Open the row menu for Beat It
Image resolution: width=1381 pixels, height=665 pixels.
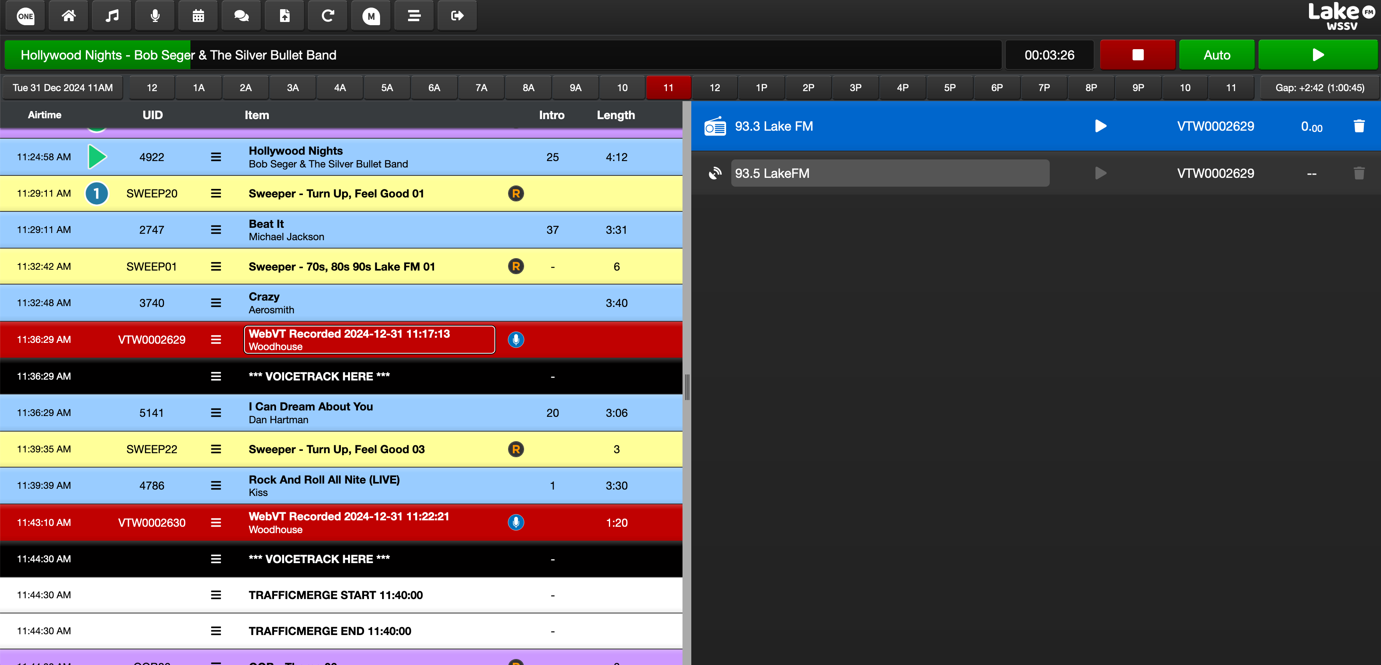pyautogui.click(x=216, y=230)
